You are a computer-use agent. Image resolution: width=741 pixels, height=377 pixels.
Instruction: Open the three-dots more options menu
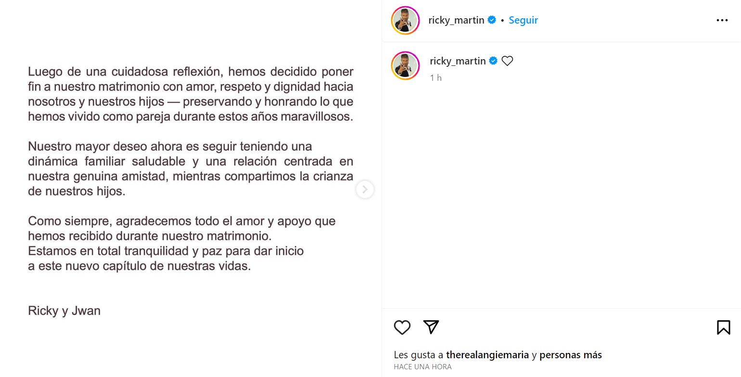click(722, 20)
